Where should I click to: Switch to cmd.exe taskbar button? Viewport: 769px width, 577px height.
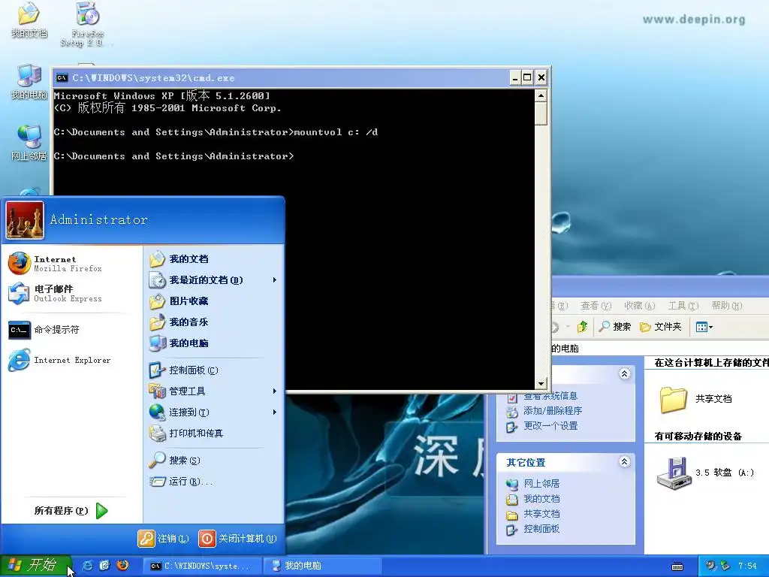[202, 566]
